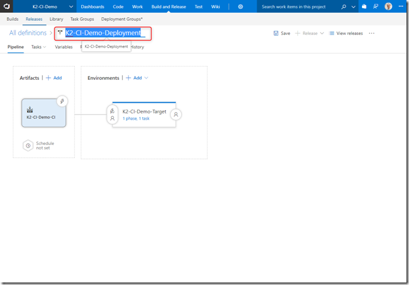Click the Schedule clock icon
Screen dimensions: 409x285
28,146
